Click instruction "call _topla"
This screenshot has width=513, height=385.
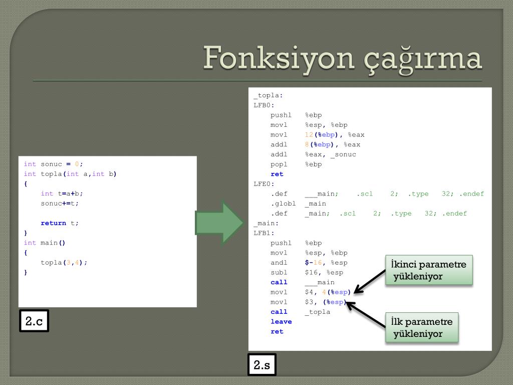pos(301,312)
